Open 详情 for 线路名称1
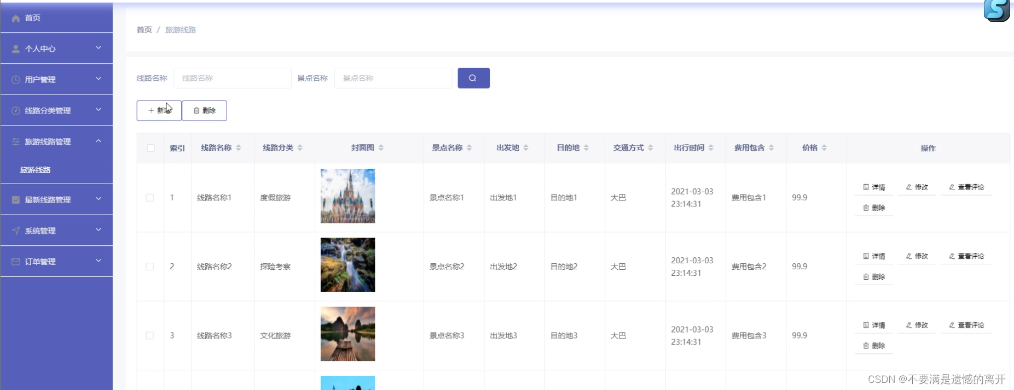 click(x=874, y=187)
